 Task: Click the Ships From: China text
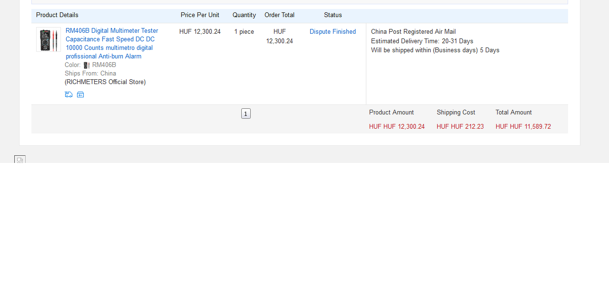tap(90, 74)
